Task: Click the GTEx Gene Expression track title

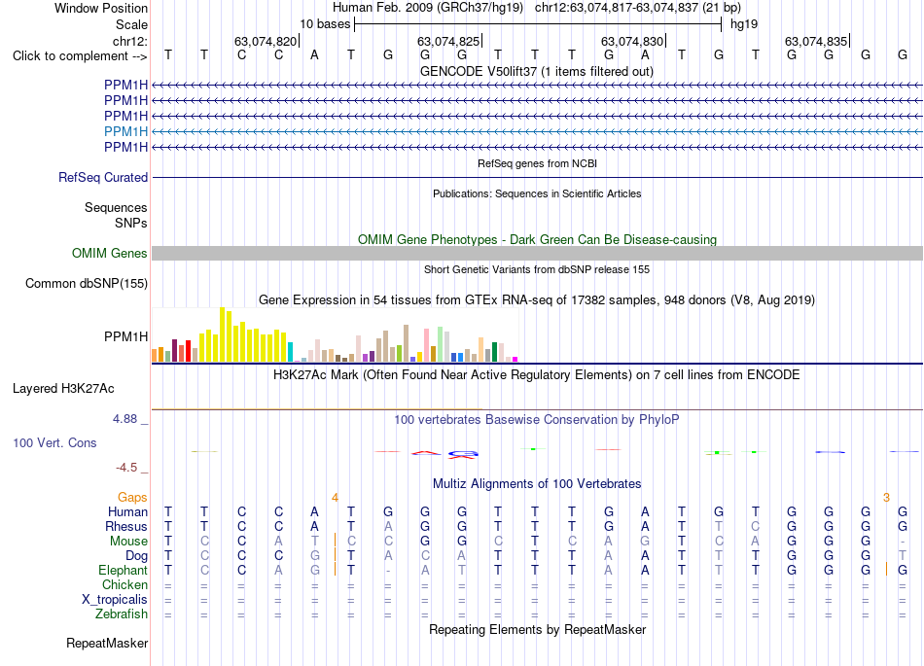Action: pyautogui.click(x=537, y=299)
